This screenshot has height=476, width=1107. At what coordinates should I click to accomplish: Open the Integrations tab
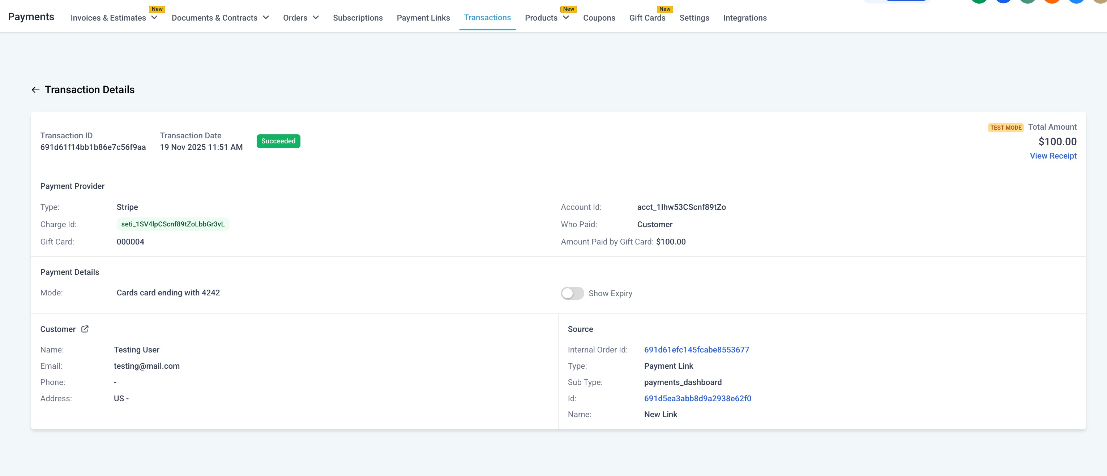pos(744,18)
